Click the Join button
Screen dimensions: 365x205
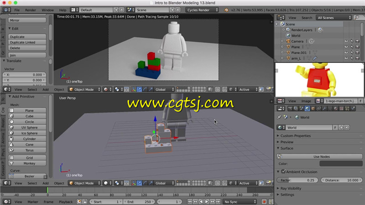pos(27,55)
